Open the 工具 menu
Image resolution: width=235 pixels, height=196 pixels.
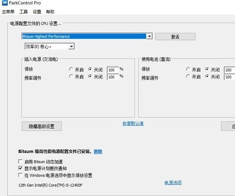coord(23,12)
